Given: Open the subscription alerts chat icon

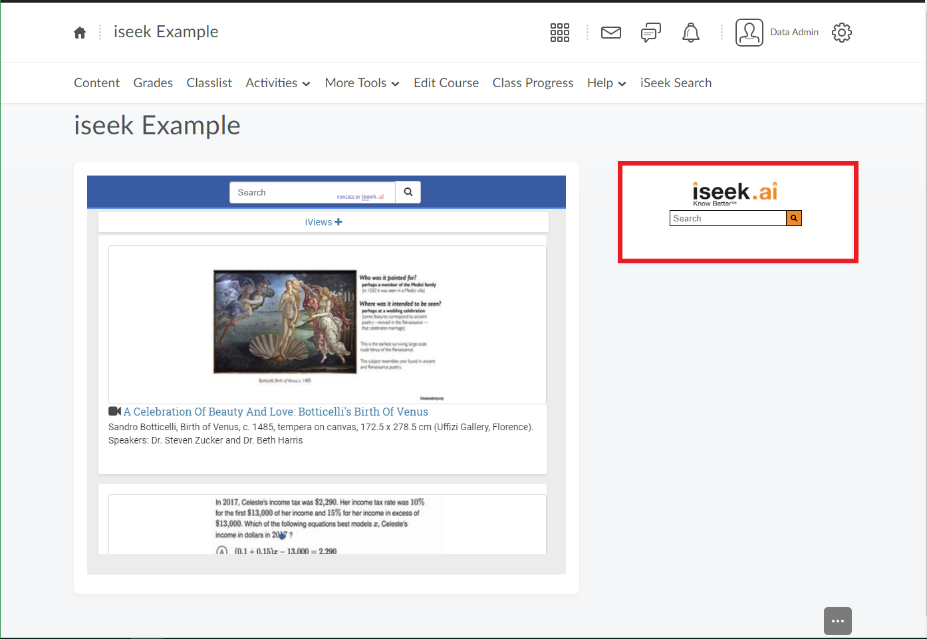Looking at the screenshot, I should click(x=650, y=33).
